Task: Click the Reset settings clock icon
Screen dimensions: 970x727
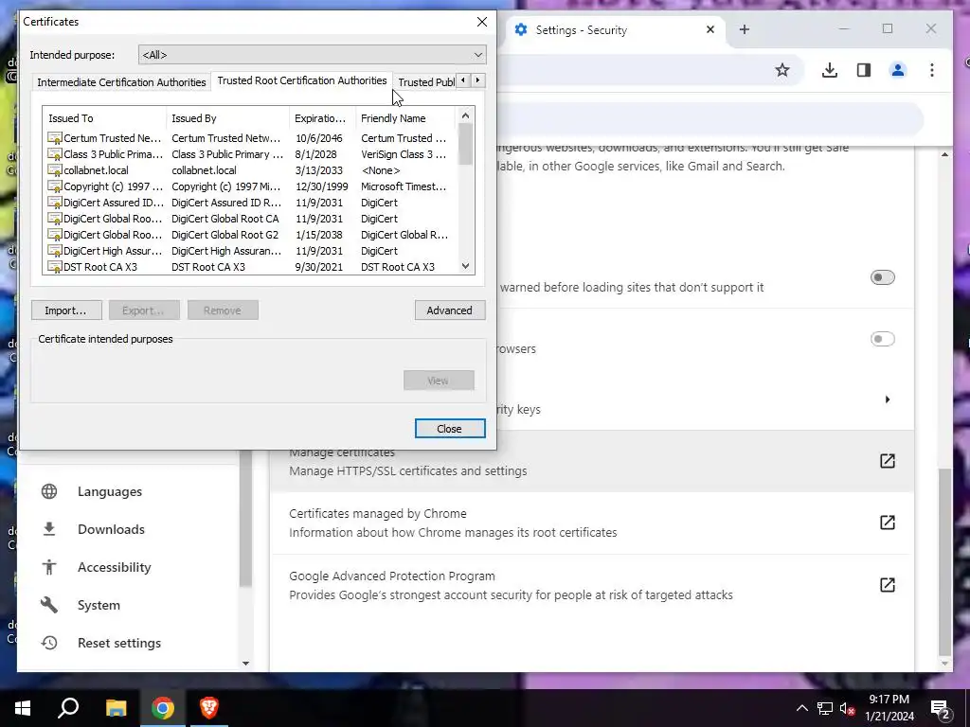Action: [x=49, y=643]
